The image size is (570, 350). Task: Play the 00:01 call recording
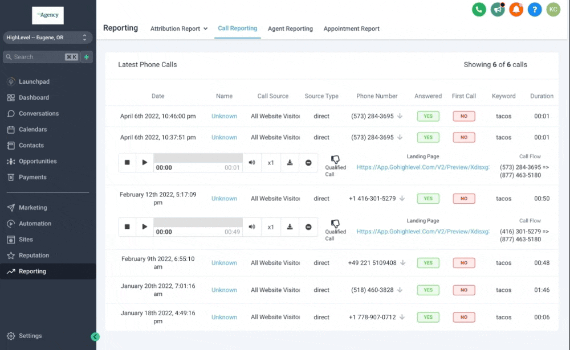tap(144, 163)
